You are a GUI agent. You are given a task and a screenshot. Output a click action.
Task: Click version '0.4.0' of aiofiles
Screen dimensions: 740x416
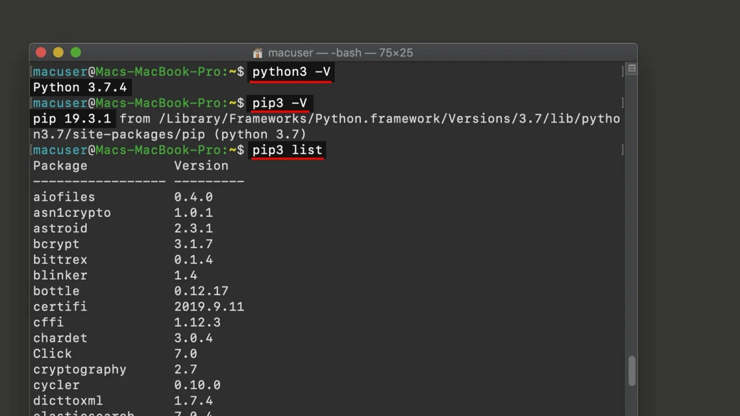(x=194, y=197)
